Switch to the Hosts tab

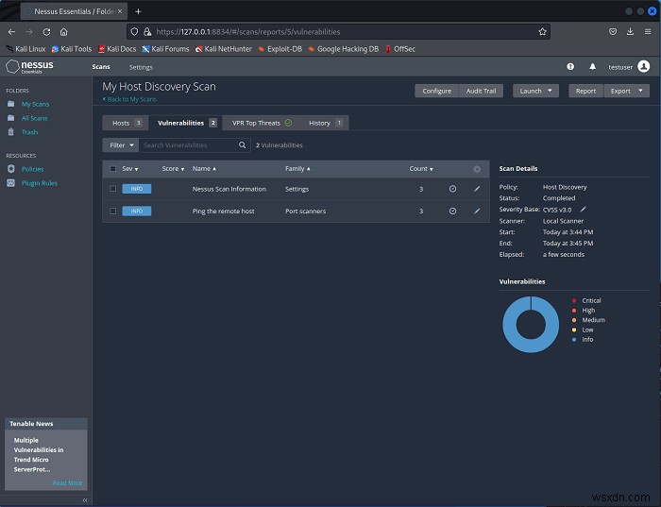126,123
